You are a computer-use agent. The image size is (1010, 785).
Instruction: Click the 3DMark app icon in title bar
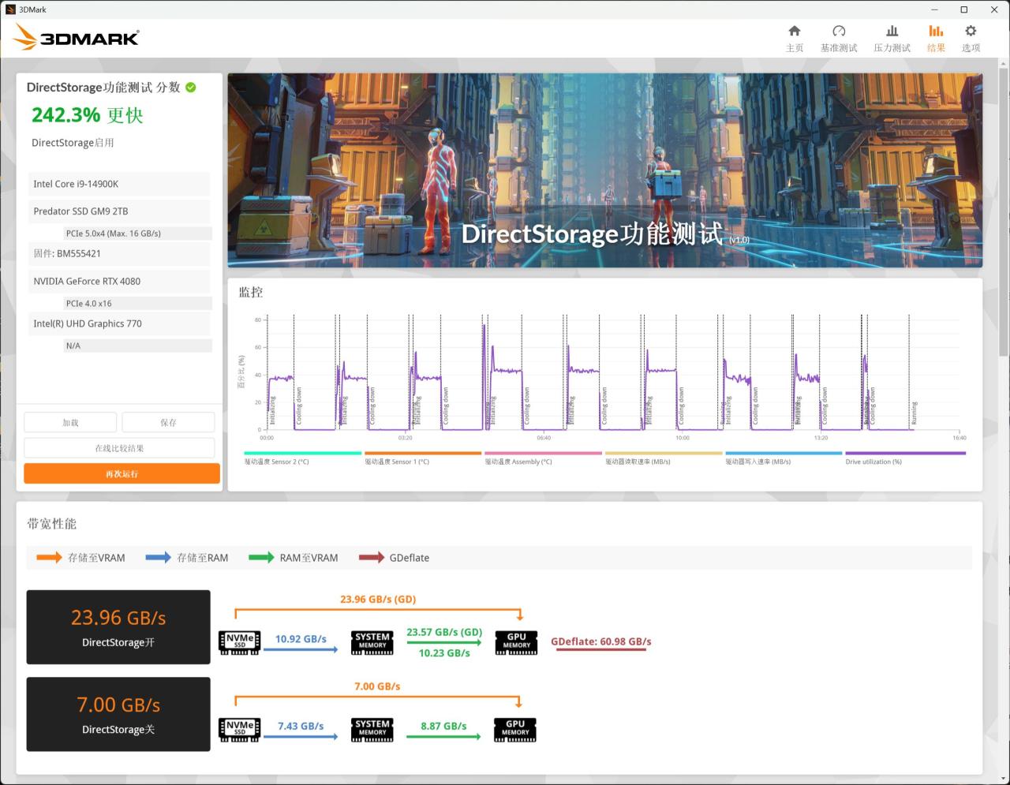[x=9, y=9]
